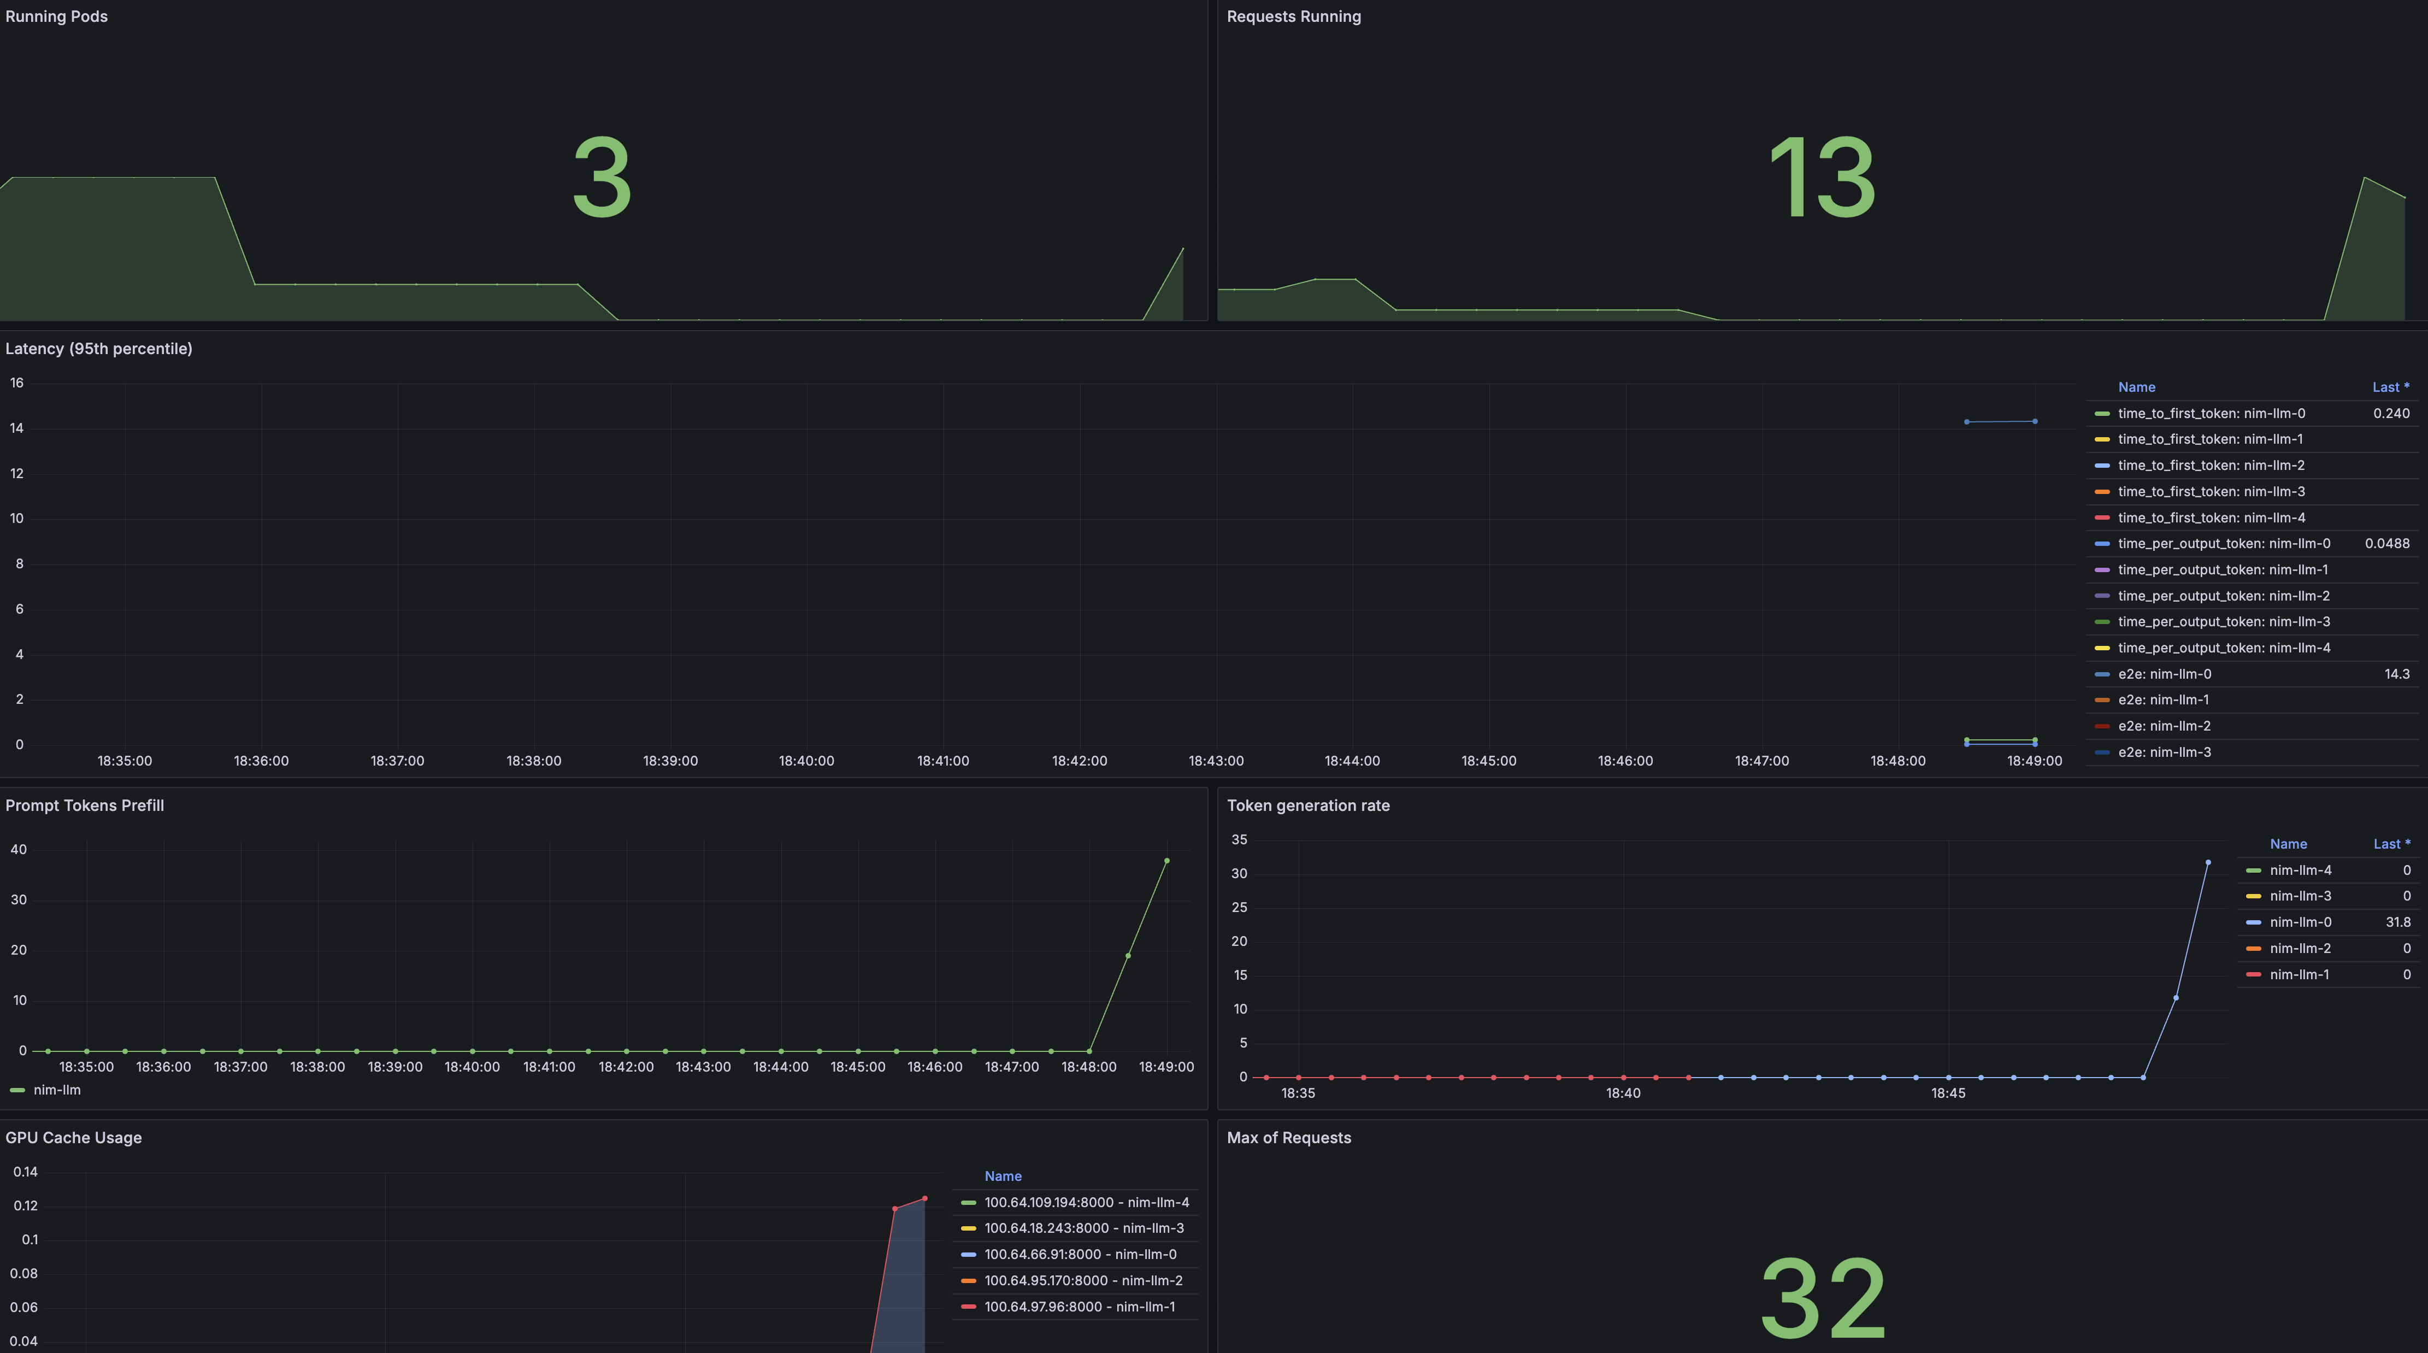Viewport: 2428px width, 1353px height.
Task: Toggle e2e: nim-llm-0 series in Latency legend
Action: coord(2164,674)
